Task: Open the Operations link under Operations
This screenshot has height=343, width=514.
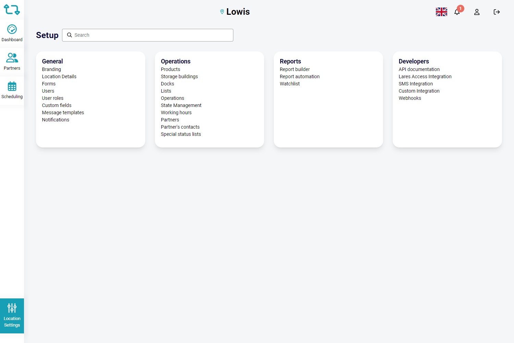Action: coord(172,98)
